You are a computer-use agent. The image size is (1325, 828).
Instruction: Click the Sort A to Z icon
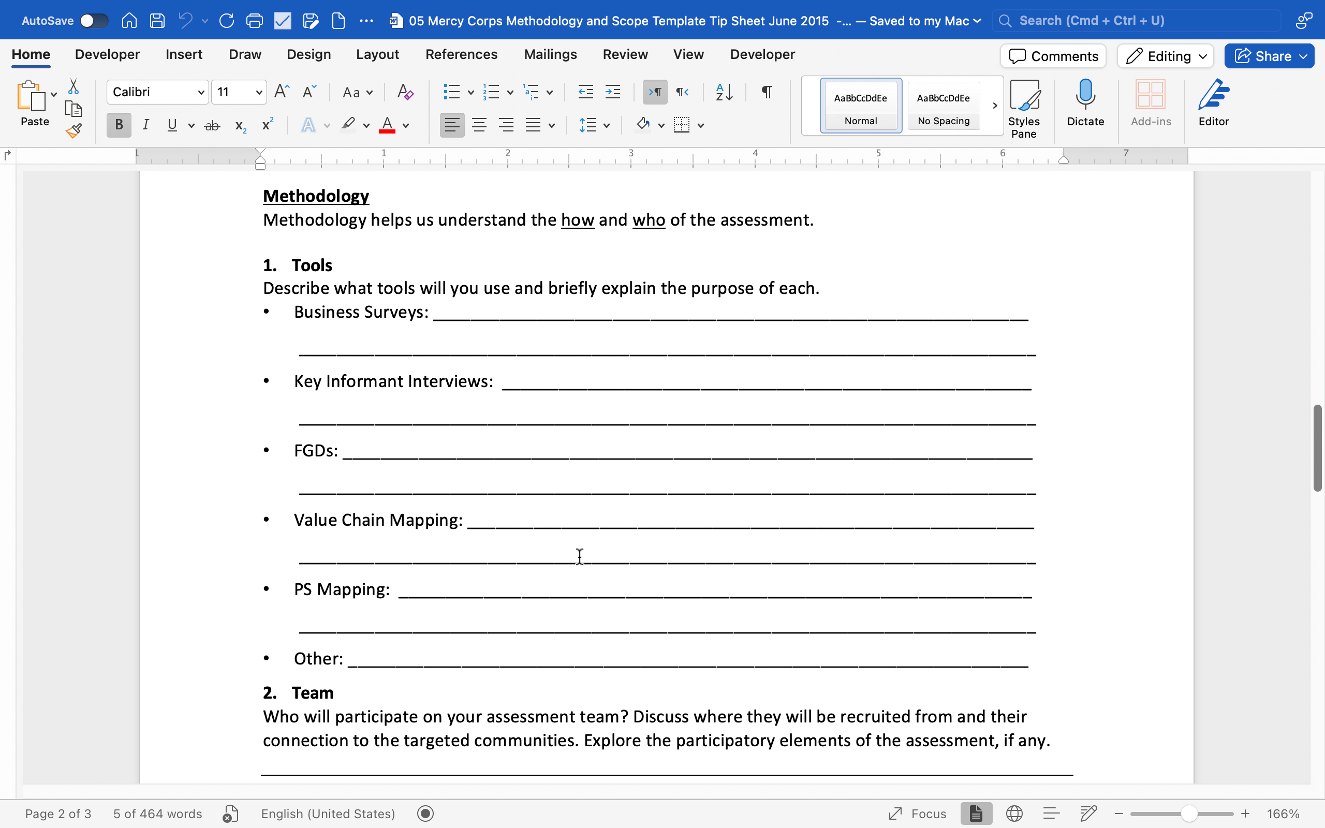pos(724,92)
